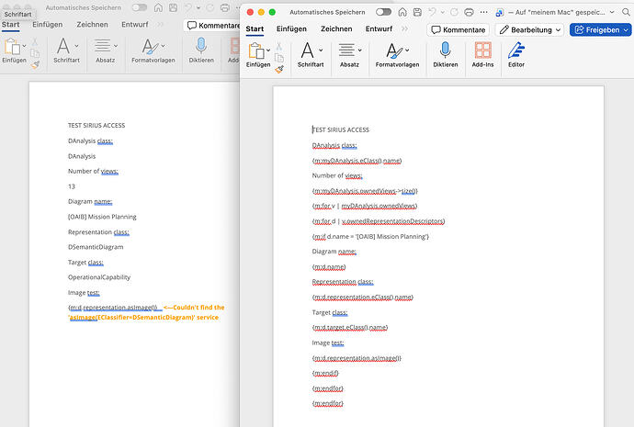Show more ribbon tabs via double chevron
Image resolution: width=634 pixels, height=427 pixels.
(404, 29)
